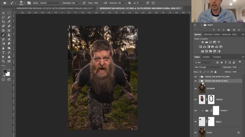The height and width of the screenshot is (137, 245).
Task: Toggle visibility of Capa 1 layer
Action: 196,122
